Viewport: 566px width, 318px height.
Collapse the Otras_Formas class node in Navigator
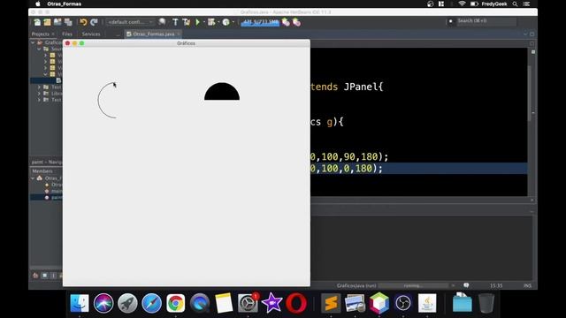(x=34, y=178)
